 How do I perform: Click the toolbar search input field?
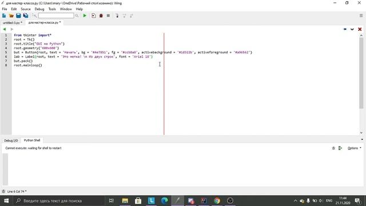tap(56, 15)
